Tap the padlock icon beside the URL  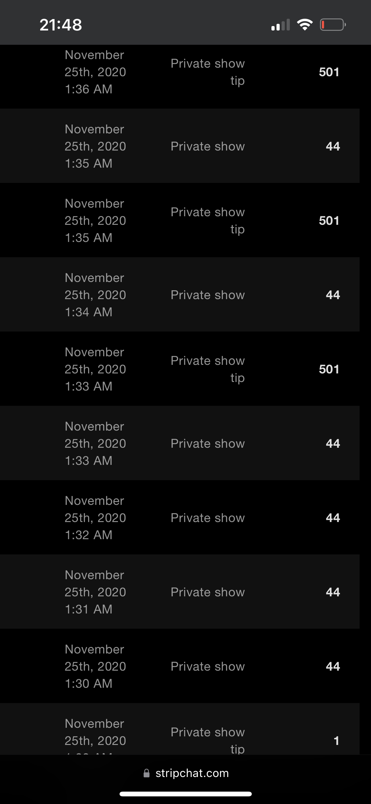click(x=146, y=773)
